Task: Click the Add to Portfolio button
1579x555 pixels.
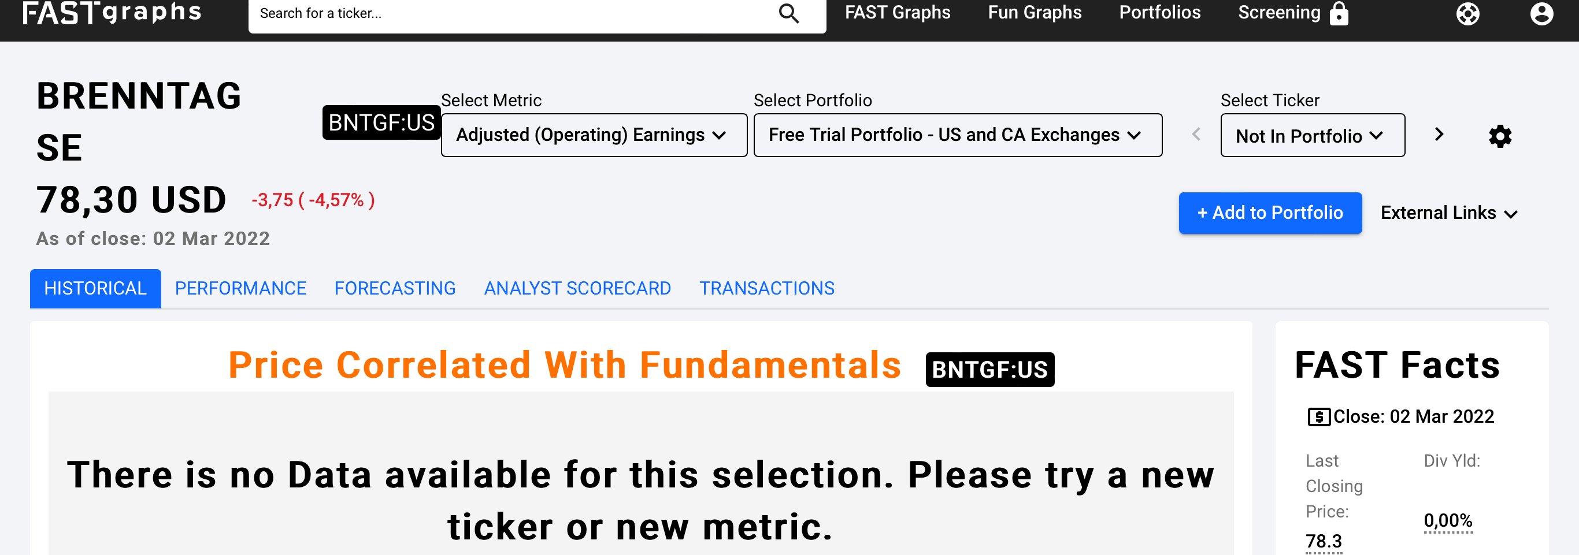Action: [1269, 213]
